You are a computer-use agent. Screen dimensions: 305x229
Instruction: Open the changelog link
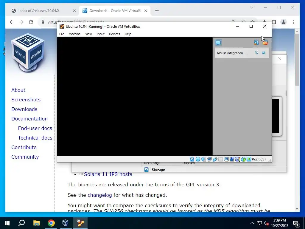click(x=99, y=195)
